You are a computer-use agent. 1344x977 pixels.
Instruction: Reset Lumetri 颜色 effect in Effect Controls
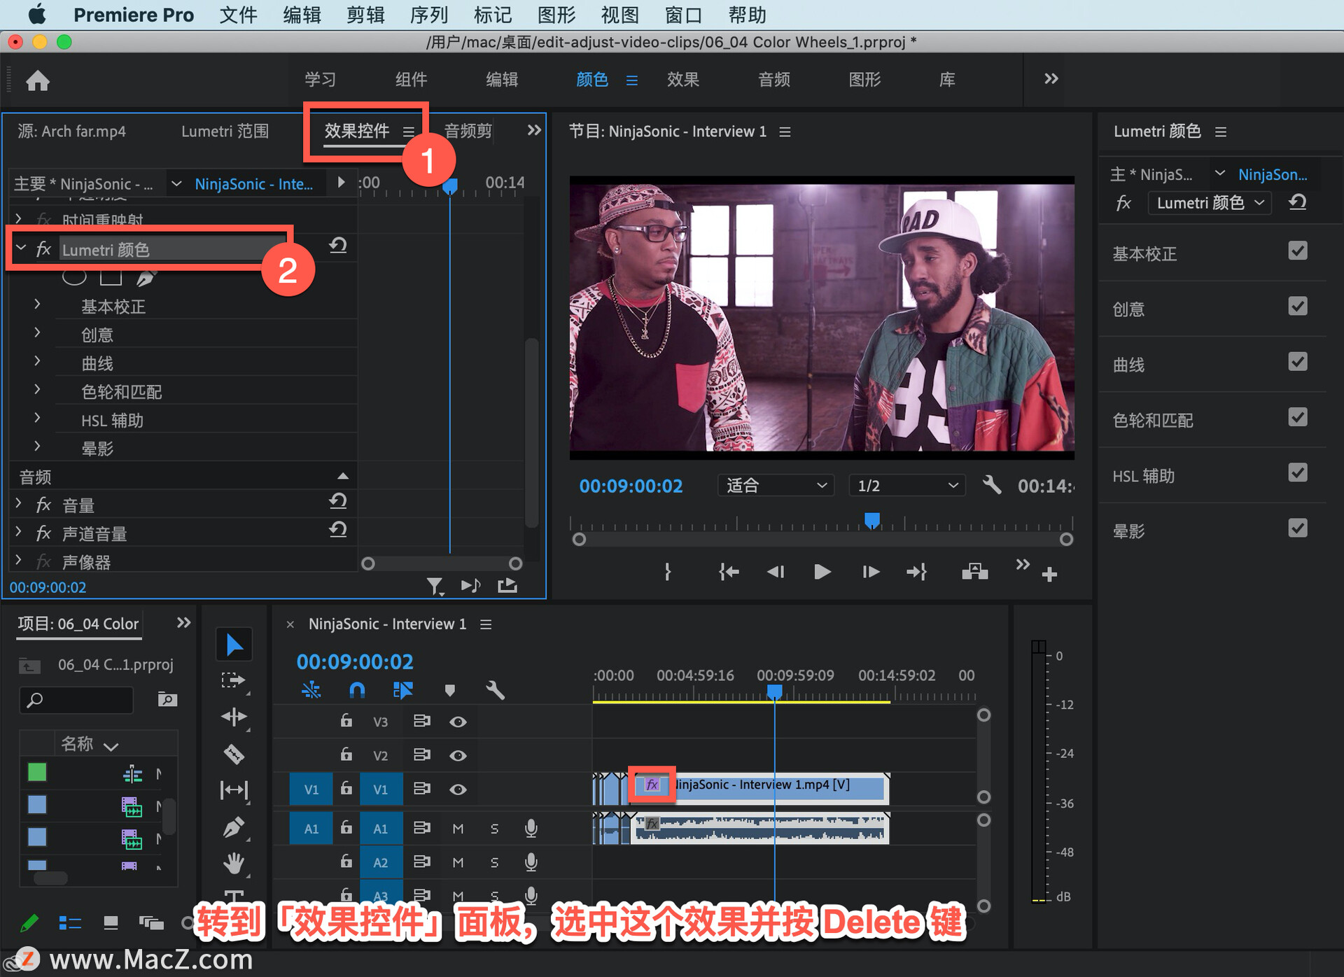(x=338, y=246)
